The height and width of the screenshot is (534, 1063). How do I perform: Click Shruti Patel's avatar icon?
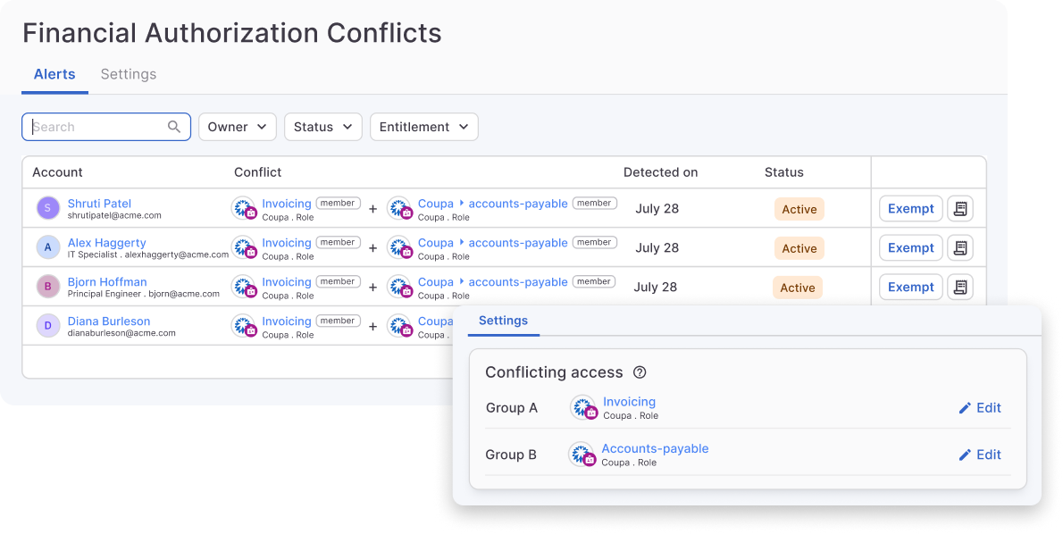pos(47,208)
